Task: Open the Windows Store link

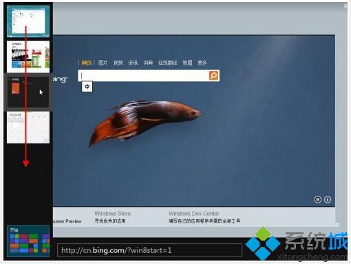Action: [x=113, y=214]
